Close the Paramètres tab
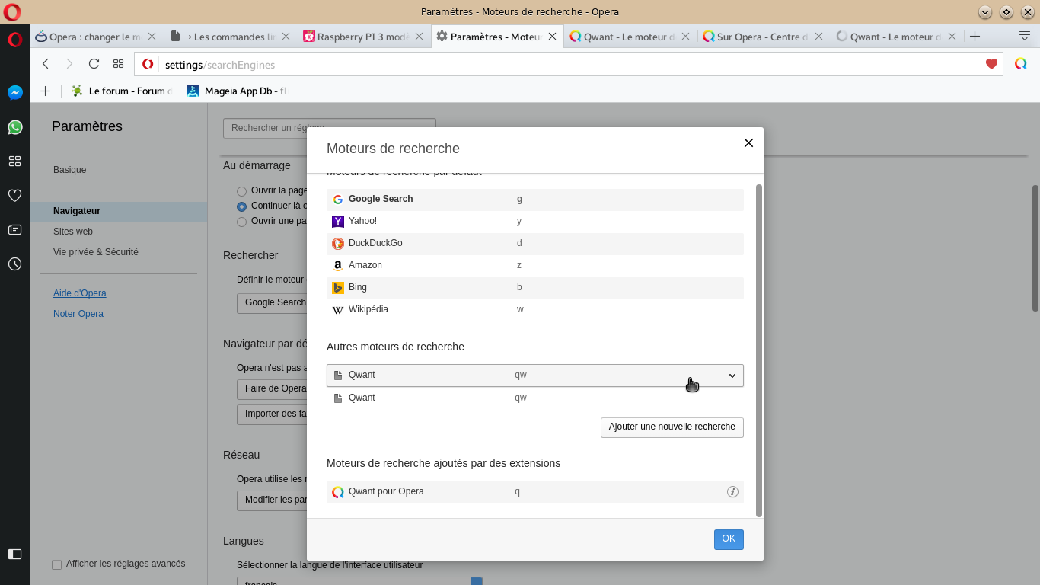The width and height of the screenshot is (1040, 585). (552, 36)
